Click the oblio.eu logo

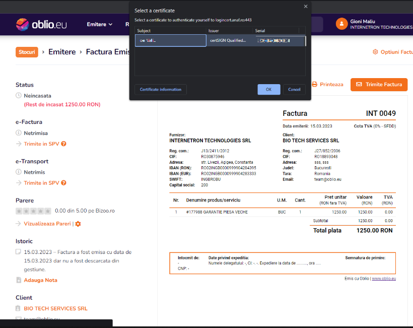coord(41,25)
